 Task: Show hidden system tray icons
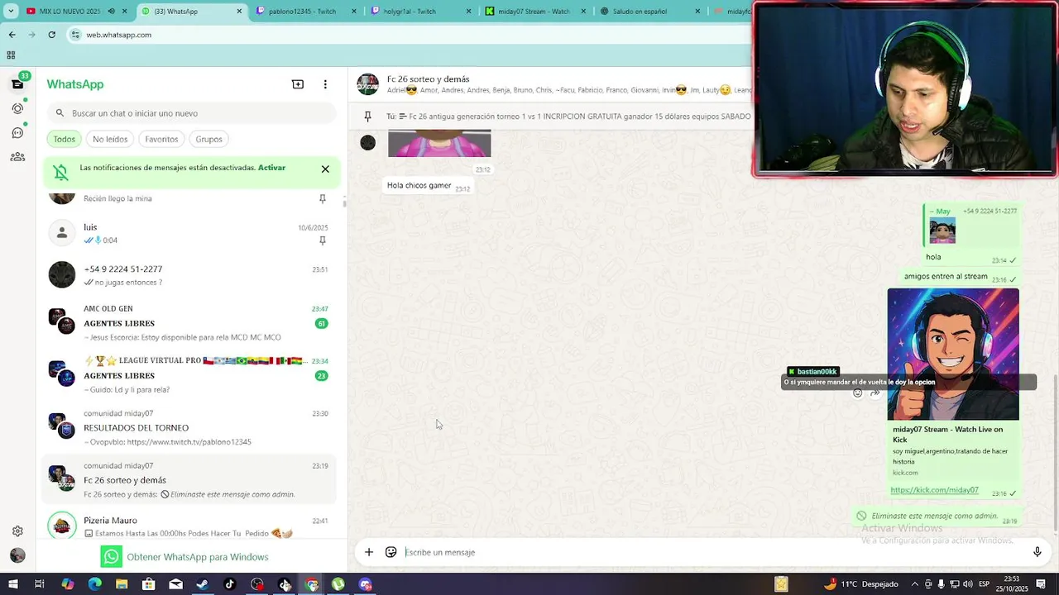(914, 584)
